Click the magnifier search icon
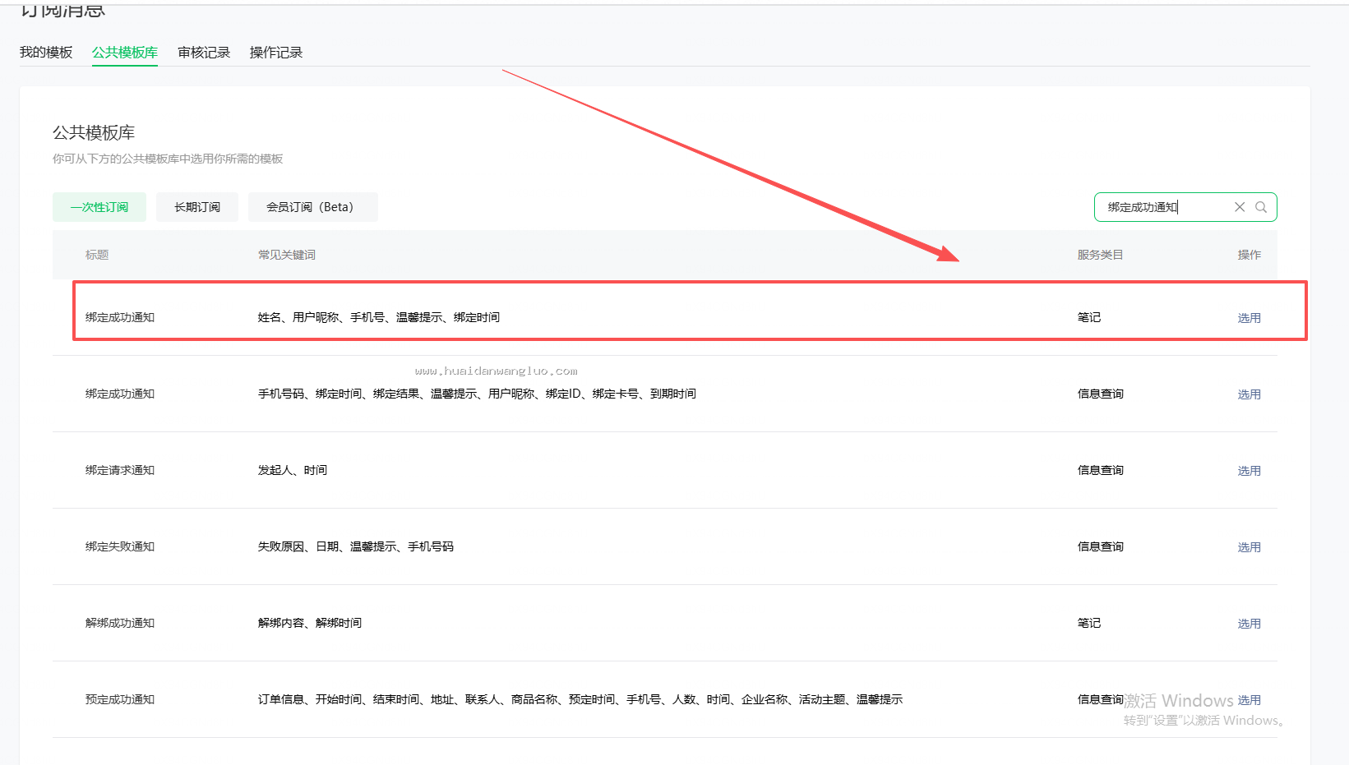Image resolution: width=1349 pixels, height=765 pixels. pos(1261,207)
